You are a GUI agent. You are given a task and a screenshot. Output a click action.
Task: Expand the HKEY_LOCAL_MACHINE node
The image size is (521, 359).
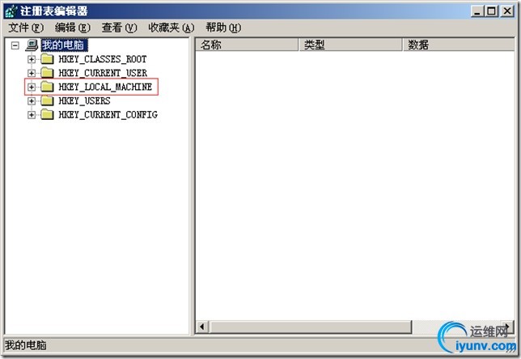[32, 88]
